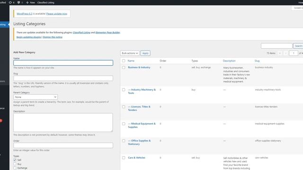The height and width of the screenshot is (170, 303).
Task: Click Begin updating plugins link
Action: coord(29,37)
